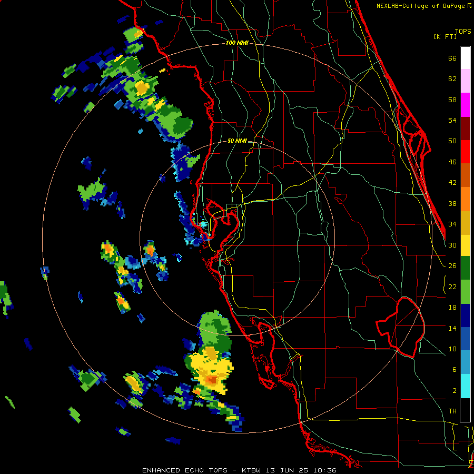Select the 34 legend value
The height and width of the screenshot is (474, 474).
[452, 224]
